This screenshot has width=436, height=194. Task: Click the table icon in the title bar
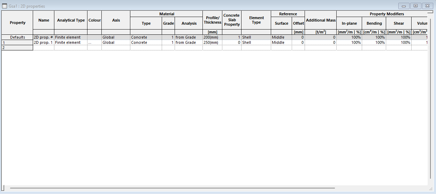(5, 6)
